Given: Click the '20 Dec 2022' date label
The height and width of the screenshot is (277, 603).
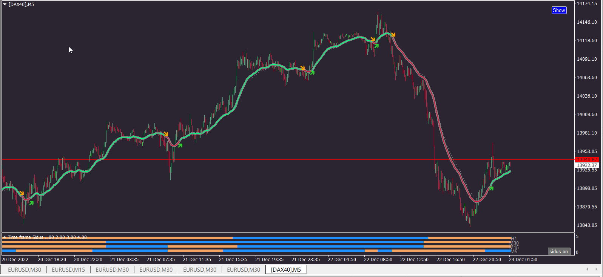Looking at the screenshot, I should [x=15, y=260].
